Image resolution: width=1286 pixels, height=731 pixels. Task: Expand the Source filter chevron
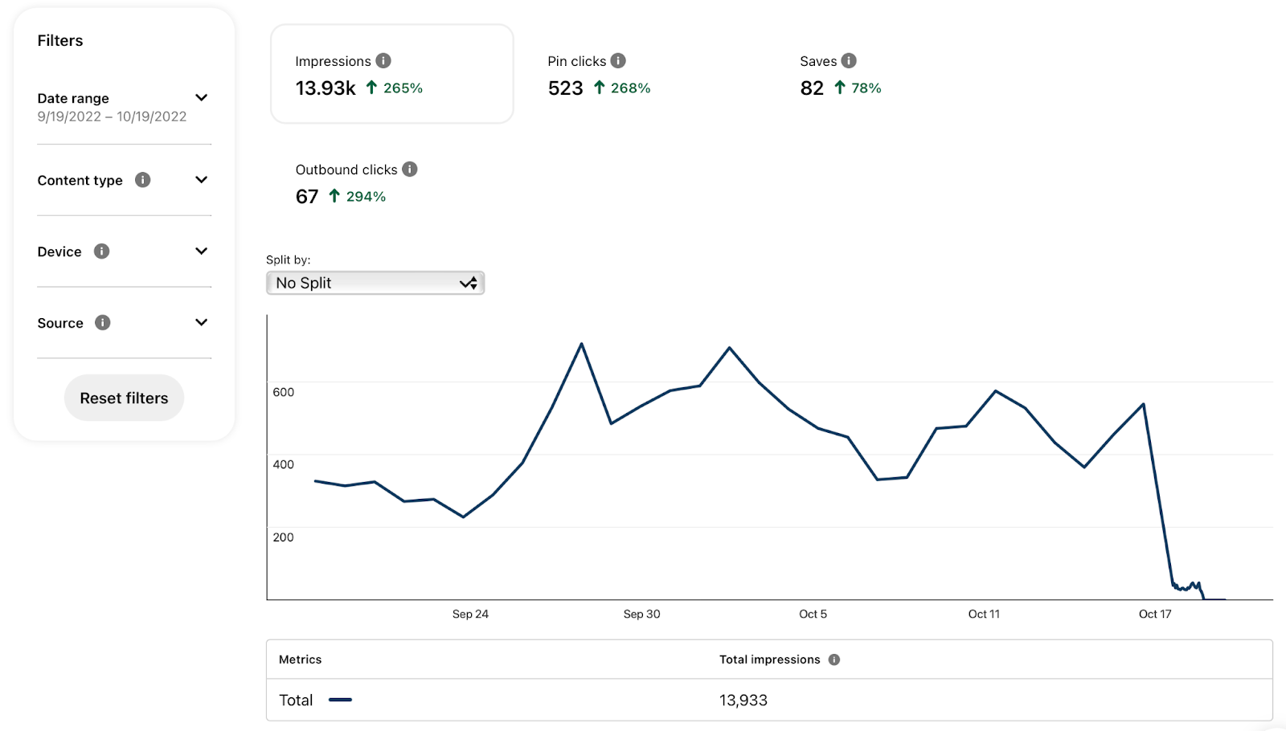point(201,323)
